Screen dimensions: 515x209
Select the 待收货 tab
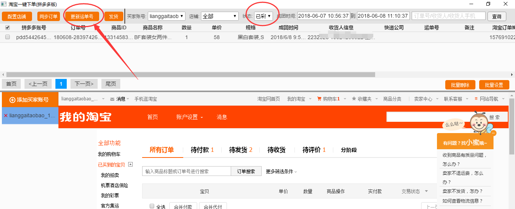(276, 150)
